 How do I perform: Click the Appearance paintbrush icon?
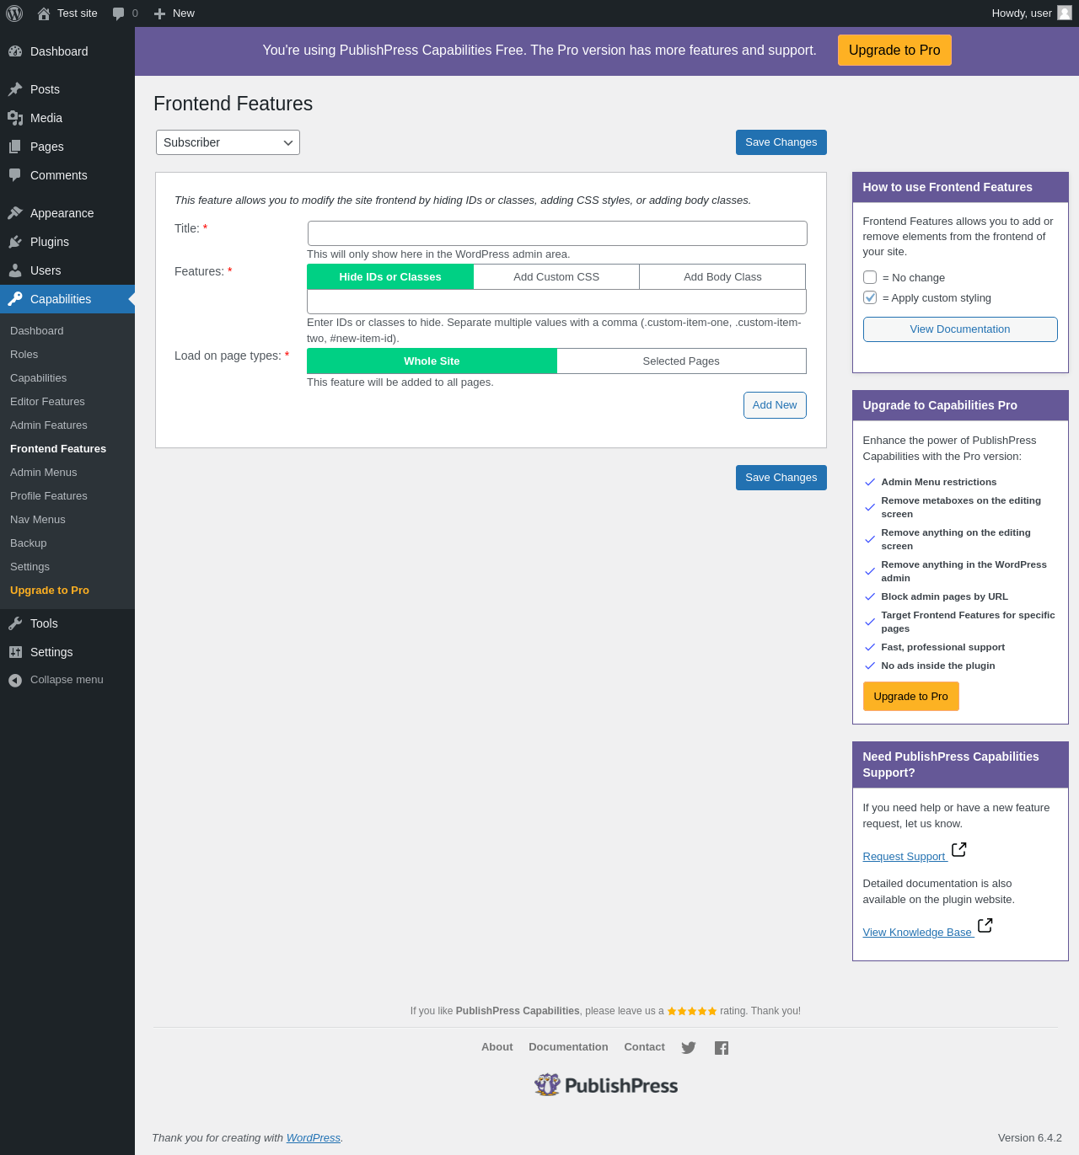[x=15, y=213]
